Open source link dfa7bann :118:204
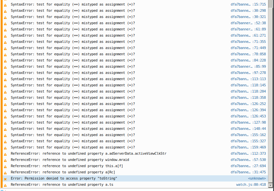Screen dimensions: 274x191 pos(248,91)
